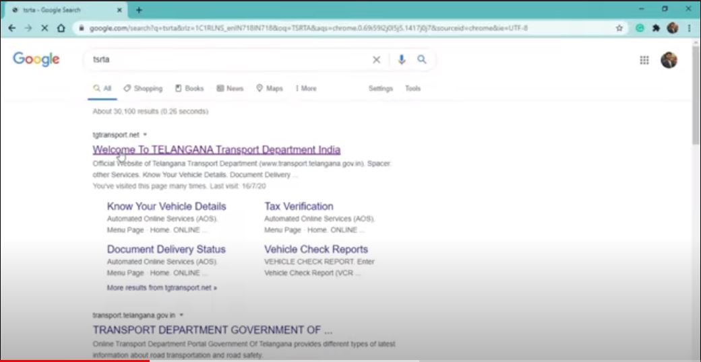This screenshot has height=362, width=701.
Task: Expand dropdown arrow beside tgtransport.net
Action: pyautogui.click(x=146, y=135)
